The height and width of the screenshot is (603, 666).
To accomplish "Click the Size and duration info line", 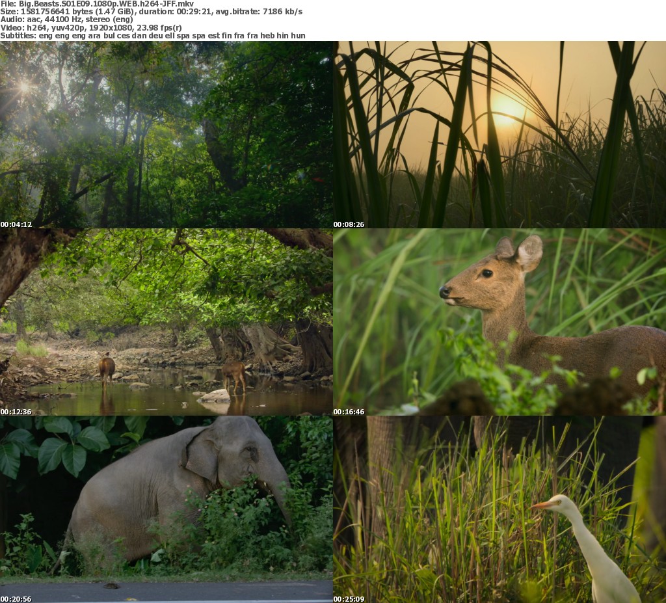I will click(x=151, y=12).
